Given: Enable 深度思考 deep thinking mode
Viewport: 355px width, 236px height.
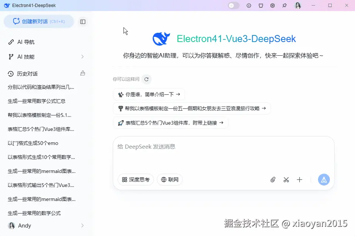Looking at the screenshot, I should (135, 180).
